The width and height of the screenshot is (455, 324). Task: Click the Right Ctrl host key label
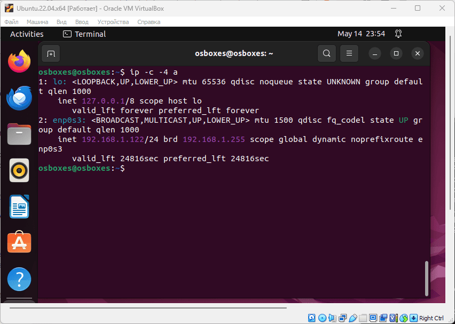(x=431, y=318)
